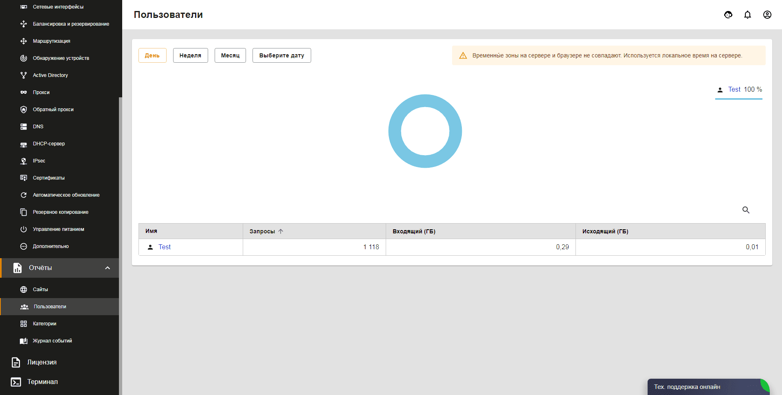Click the IPsec icon in sidebar
The height and width of the screenshot is (395, 782).
coord(24,161)
